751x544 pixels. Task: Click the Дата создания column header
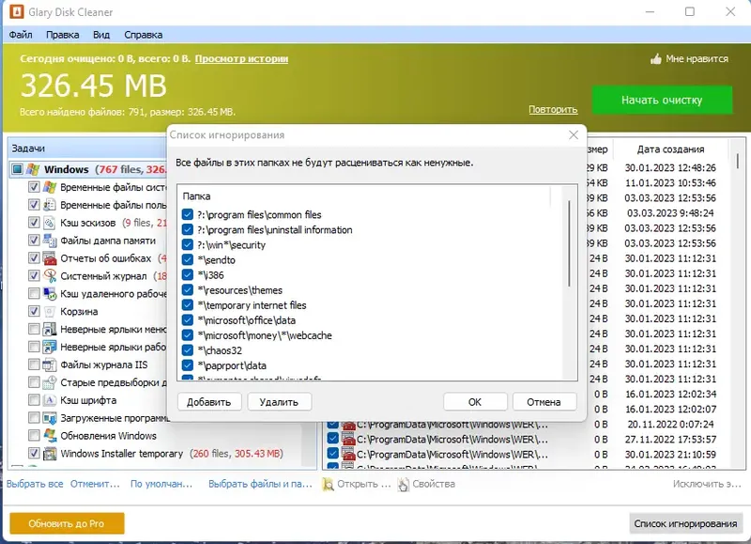tap(670, 149)
